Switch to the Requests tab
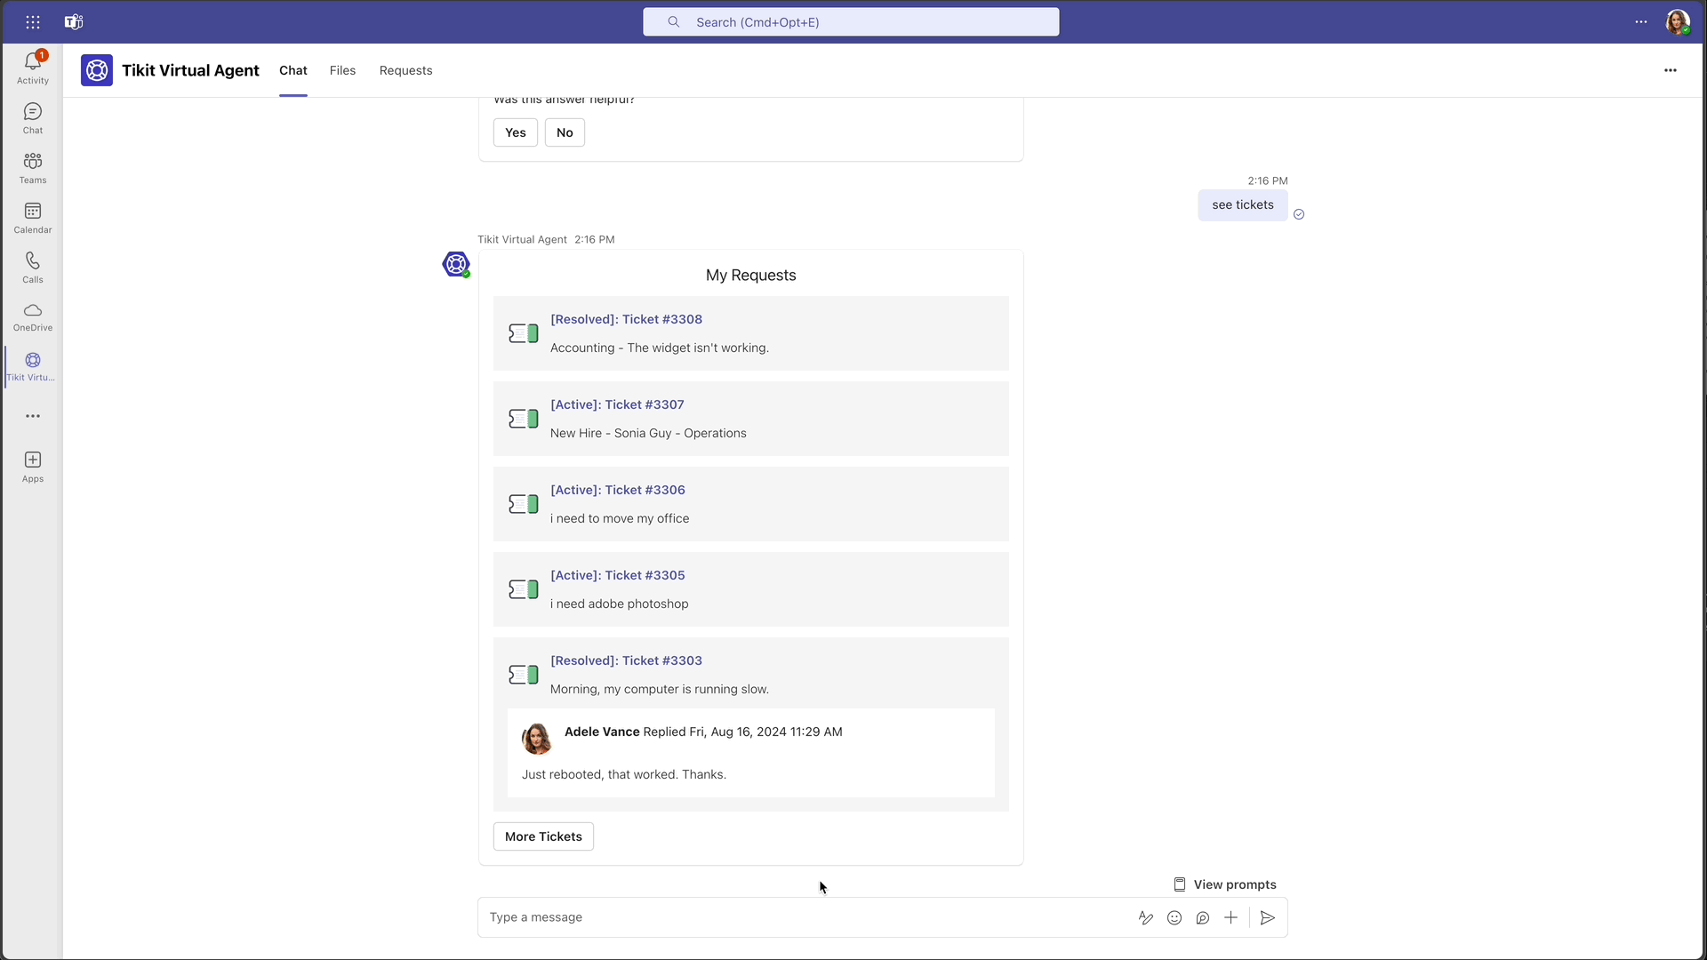Image resolution: width=1707 pixels, height=960 pixels. (x=405, y=70)
